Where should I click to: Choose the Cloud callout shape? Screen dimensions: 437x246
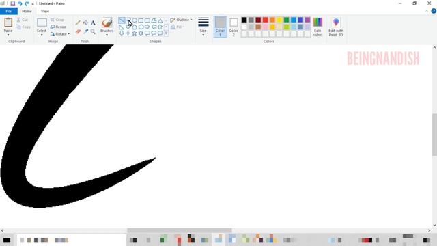tap(160, 33)
